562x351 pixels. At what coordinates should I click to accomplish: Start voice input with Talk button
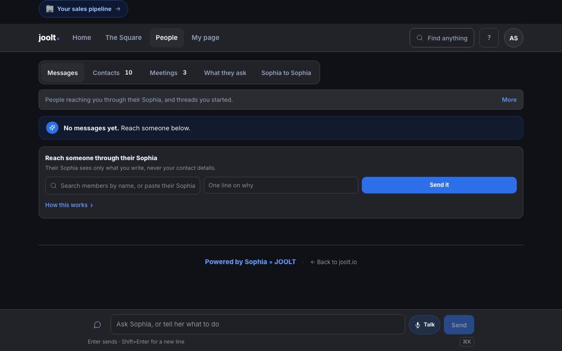(x=425, y=325)
